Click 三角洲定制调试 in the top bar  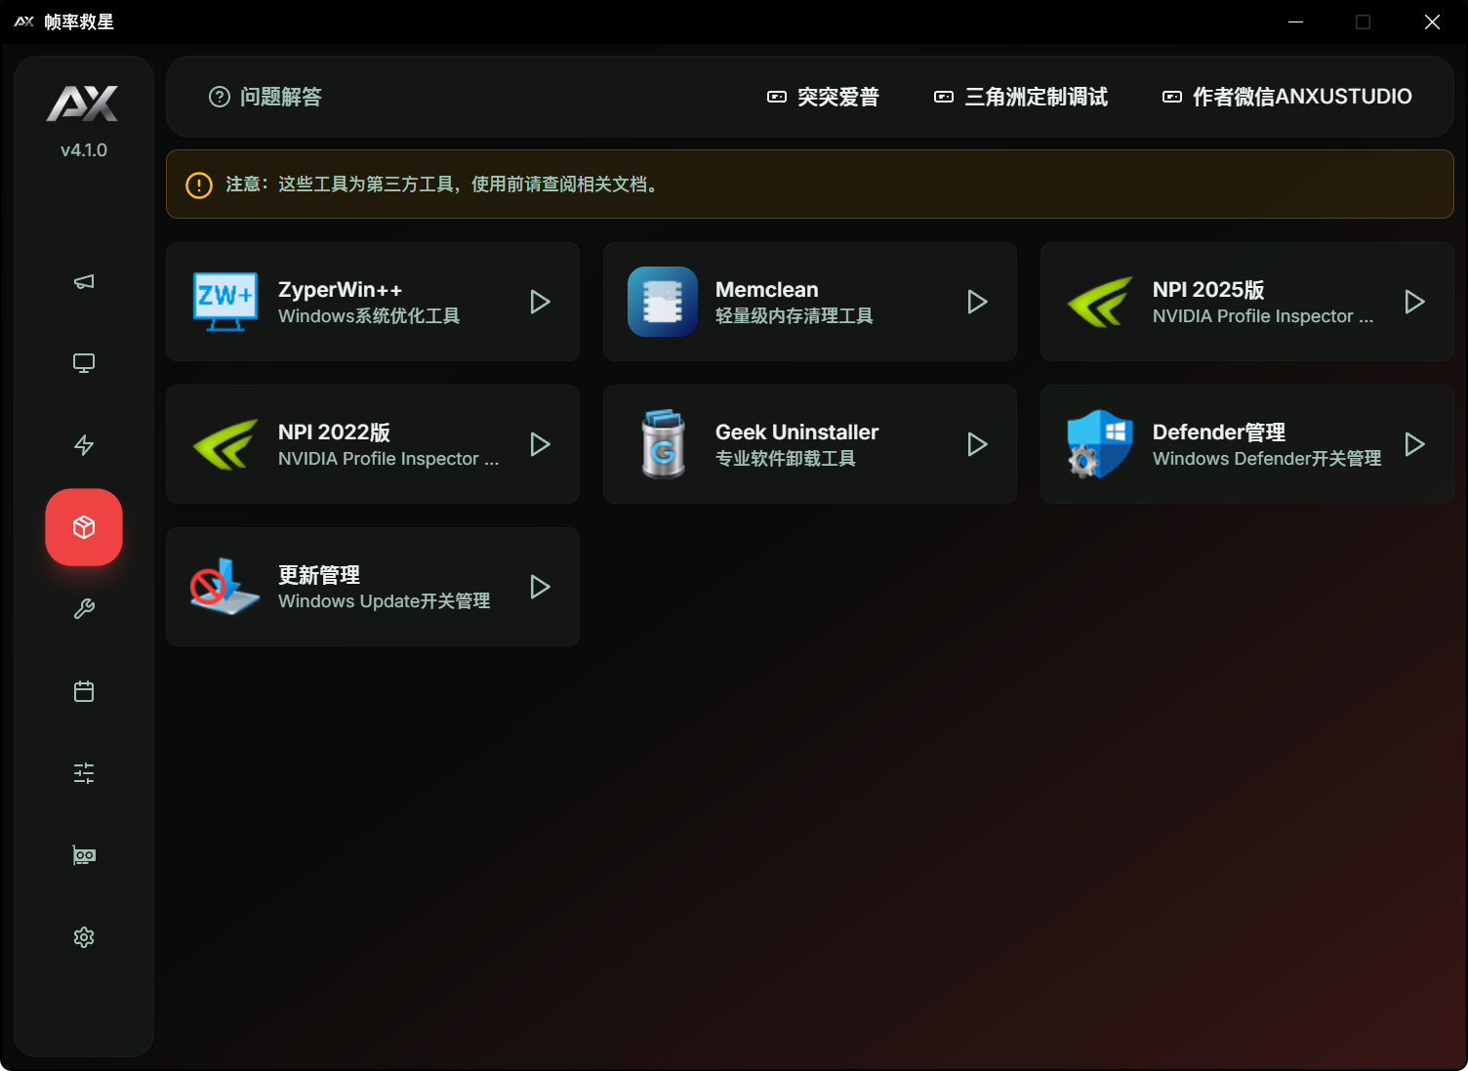[x=1021, y=97]
